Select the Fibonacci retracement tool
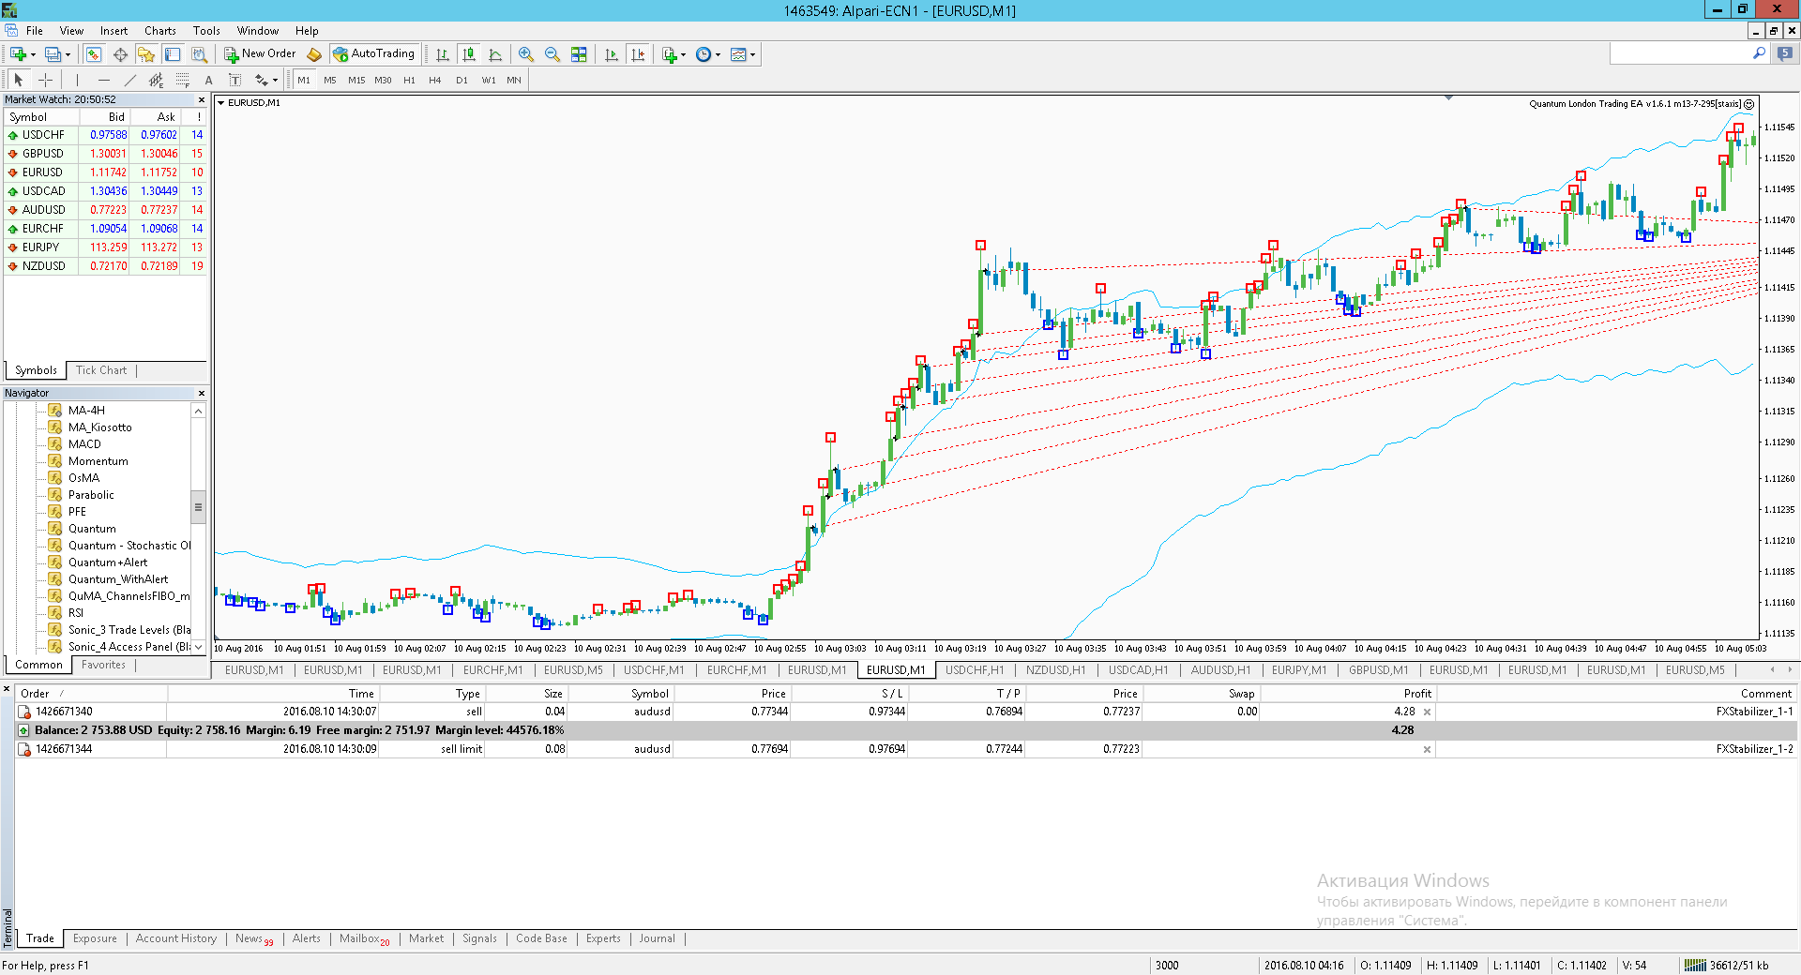Image resolution: width=1801 pixels, height=975 pixels. (182, 81)
